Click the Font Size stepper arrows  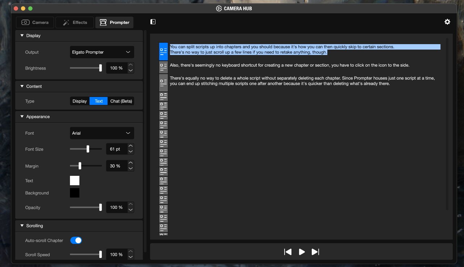click(x=131, y=149)
